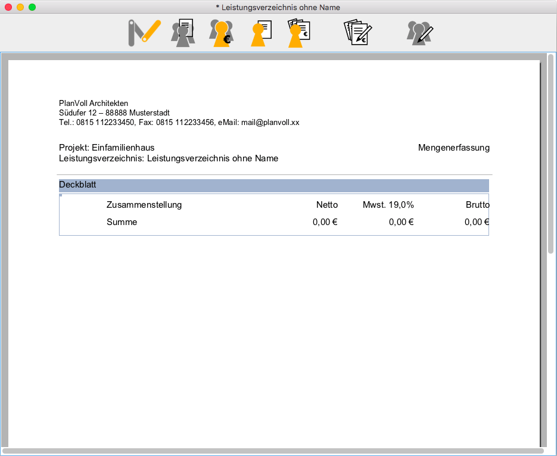
Task: Click the Netto column header
Action: (x=327, y=205)
